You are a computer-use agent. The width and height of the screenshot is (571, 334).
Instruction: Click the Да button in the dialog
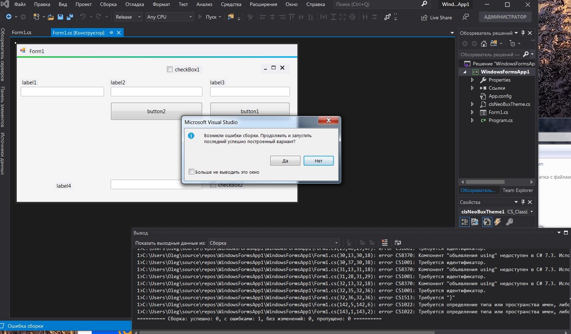pos(285,161)
